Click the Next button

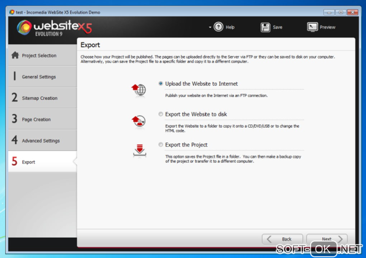pyautogui.click(x=327, y=239)
